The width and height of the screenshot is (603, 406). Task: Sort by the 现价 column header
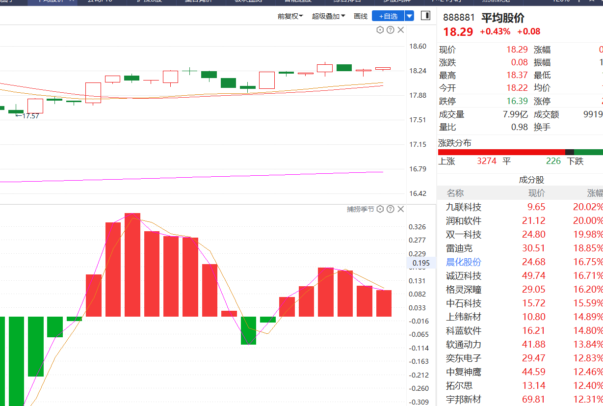536,193
